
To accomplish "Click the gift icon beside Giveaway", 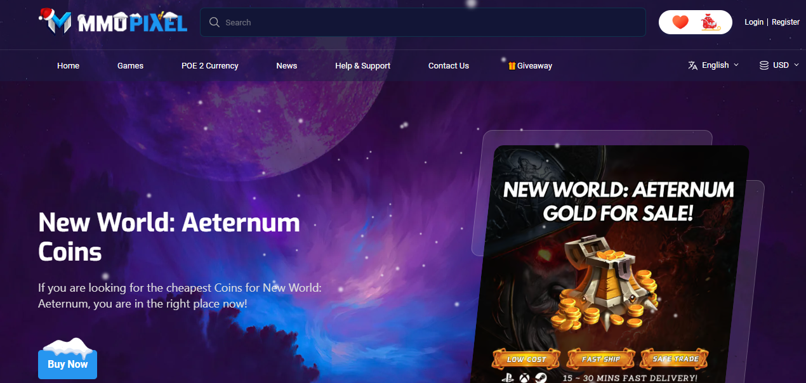I will [512, 66].
